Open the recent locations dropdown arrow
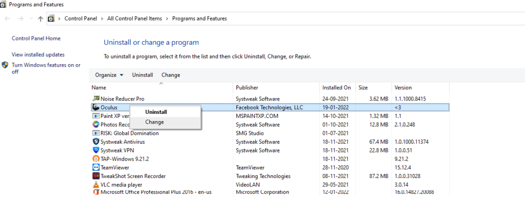 (31, 19)
